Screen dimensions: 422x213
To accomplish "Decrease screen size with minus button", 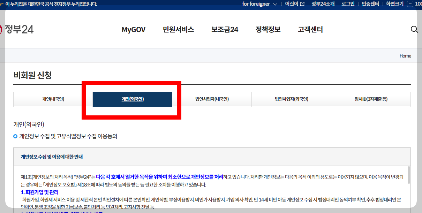I will coord(410,4).
